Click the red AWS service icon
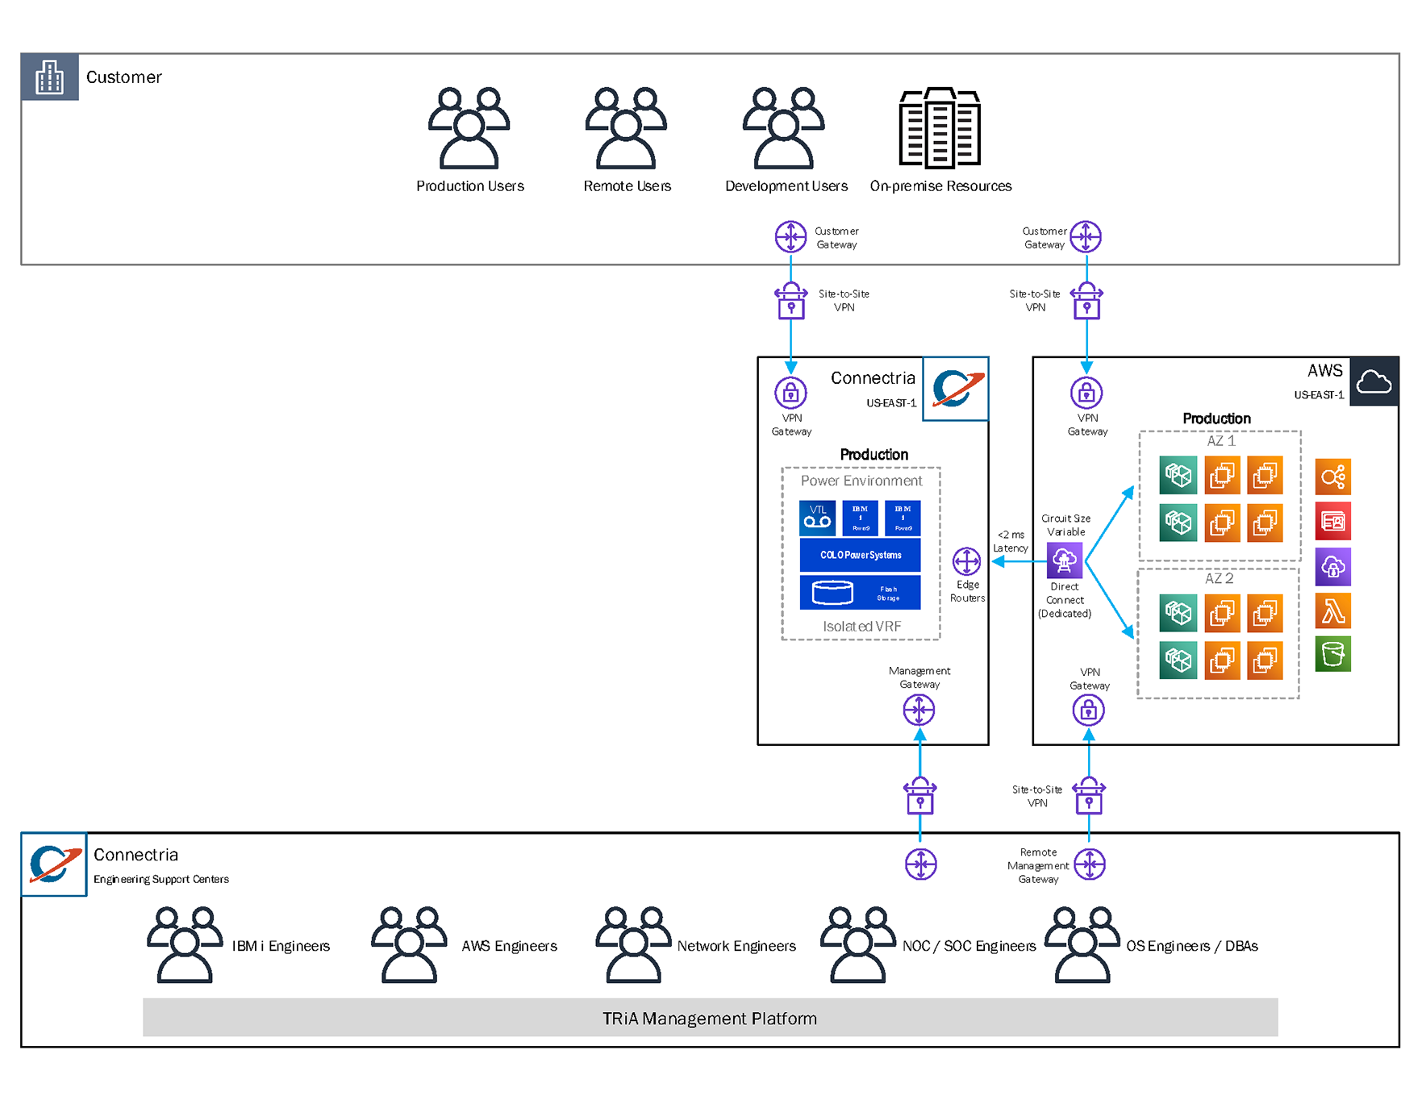This screenshot has width=1426, height=1104. coord(1332,522)
